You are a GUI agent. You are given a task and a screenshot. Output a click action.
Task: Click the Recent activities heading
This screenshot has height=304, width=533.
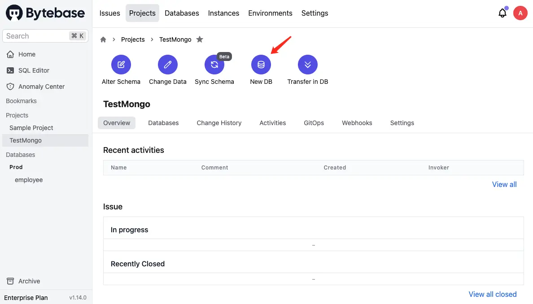134,150
